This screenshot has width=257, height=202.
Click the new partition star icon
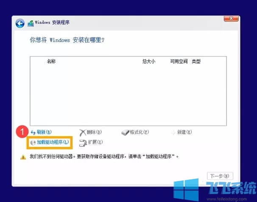[x=173, y=132]
